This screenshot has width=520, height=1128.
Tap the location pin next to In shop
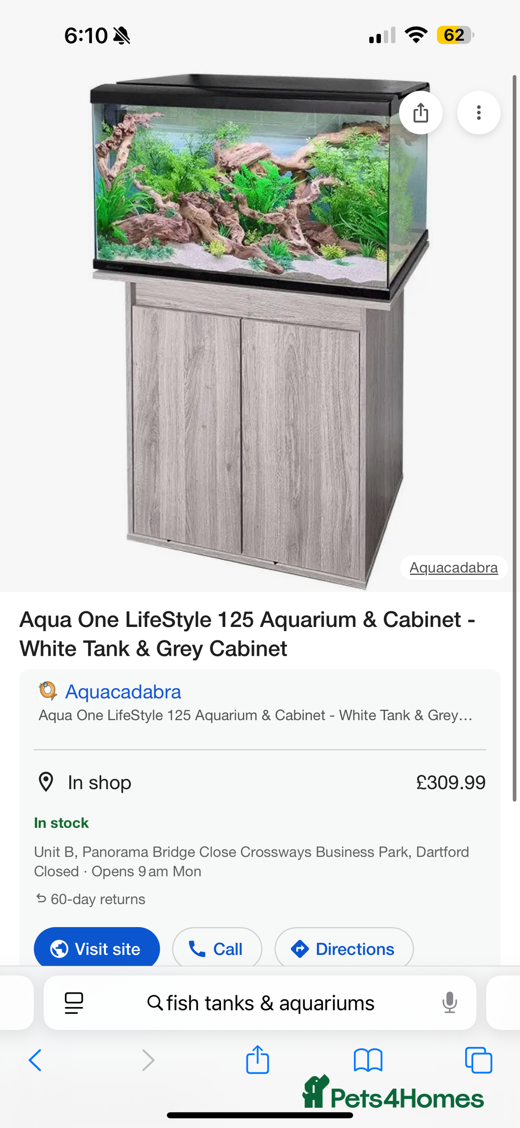47,782
